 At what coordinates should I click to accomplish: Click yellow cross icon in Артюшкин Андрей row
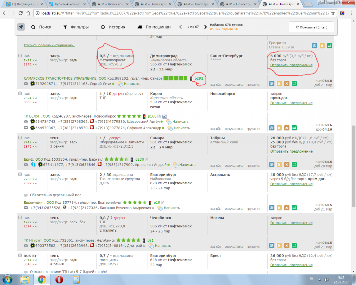279,164
